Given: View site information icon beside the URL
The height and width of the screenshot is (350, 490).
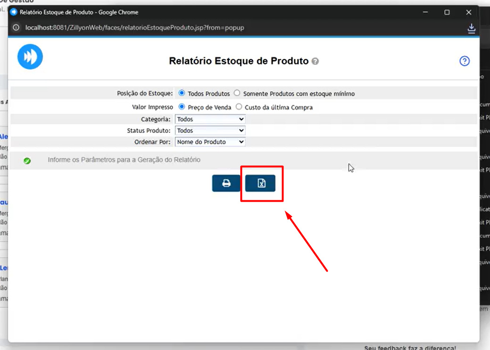Looking at the screenshot, I should (x=16, y=28).
